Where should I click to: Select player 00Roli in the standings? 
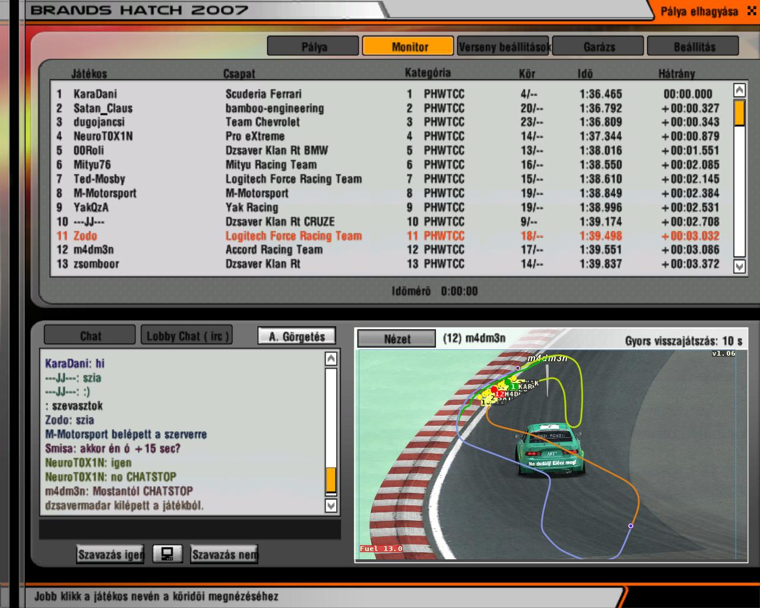(x=88, y=150)
